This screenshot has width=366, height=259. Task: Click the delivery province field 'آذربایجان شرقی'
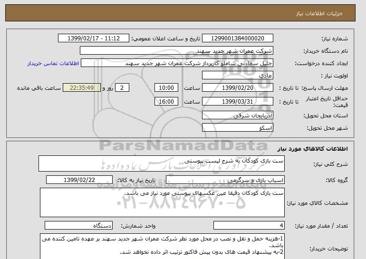[x=237, y=115]
